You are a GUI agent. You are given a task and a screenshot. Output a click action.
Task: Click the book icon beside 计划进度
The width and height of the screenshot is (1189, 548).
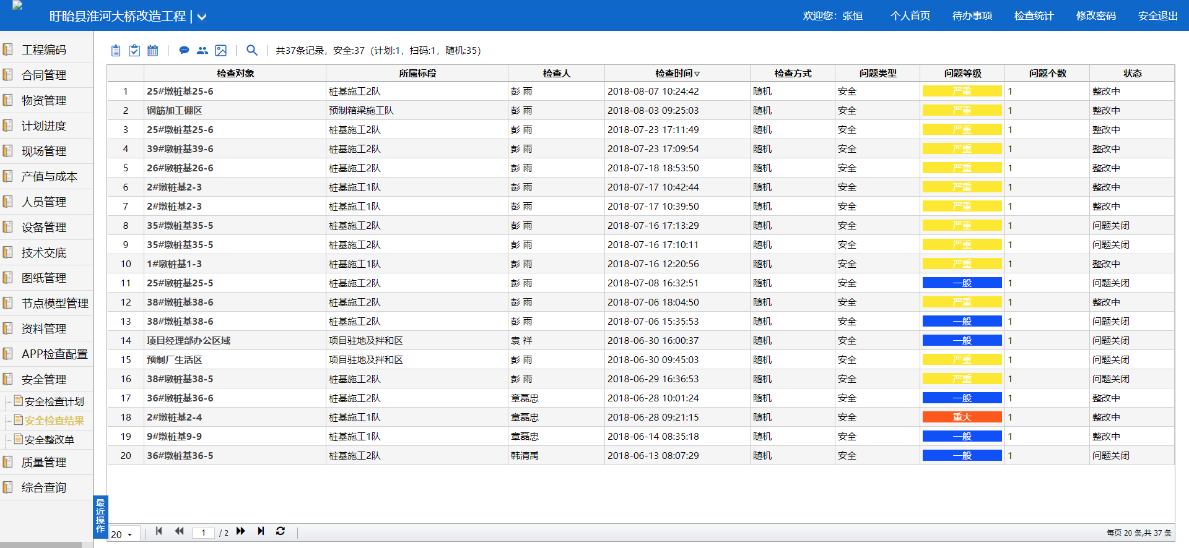click(8, 125)
